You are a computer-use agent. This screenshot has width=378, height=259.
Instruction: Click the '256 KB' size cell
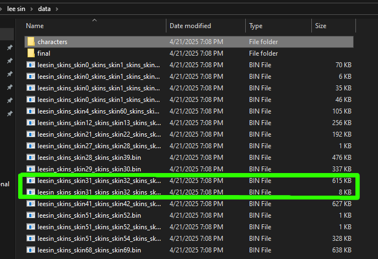(x=342, y=123)
